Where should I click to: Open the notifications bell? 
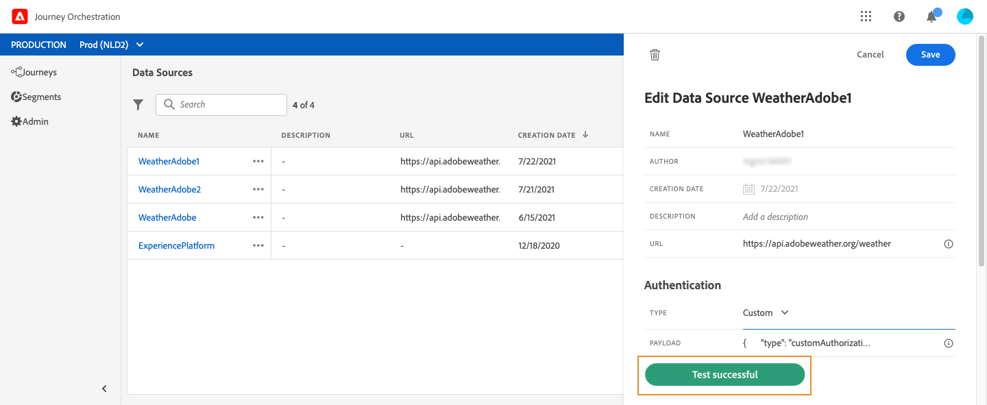click(x=931, y=16)
